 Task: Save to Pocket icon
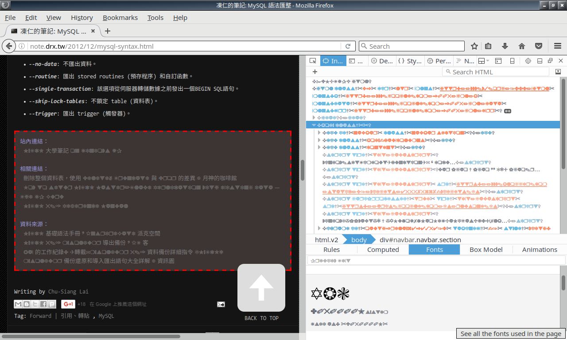[539, 46]
